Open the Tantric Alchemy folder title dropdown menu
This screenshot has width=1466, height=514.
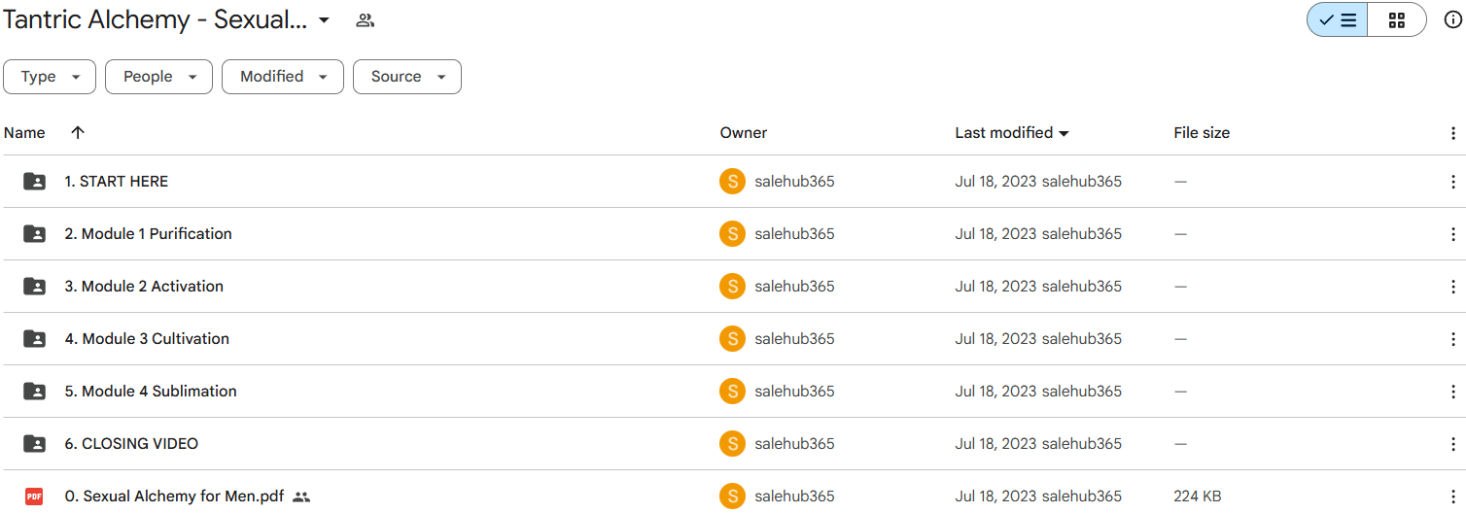tap(324, 20)
